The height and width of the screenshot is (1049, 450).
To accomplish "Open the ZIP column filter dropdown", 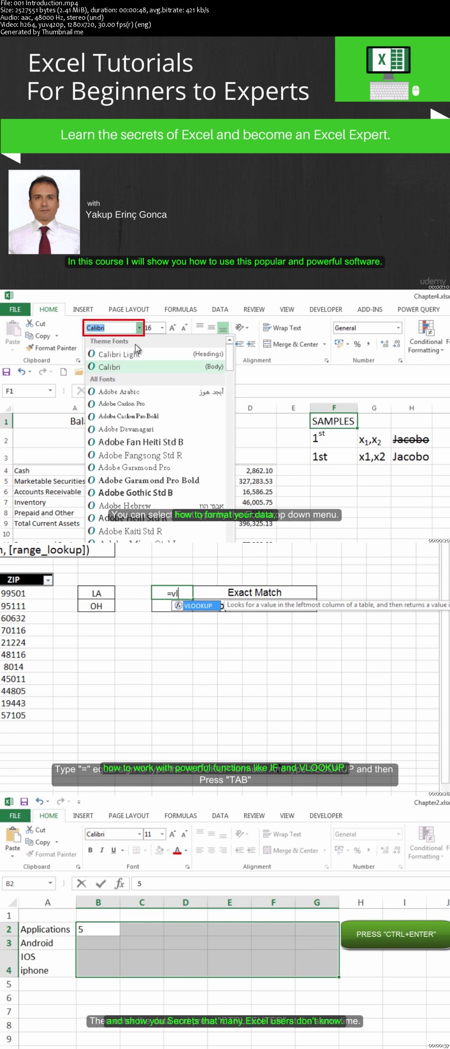I will pyautogui.click(x=48, y=580).
